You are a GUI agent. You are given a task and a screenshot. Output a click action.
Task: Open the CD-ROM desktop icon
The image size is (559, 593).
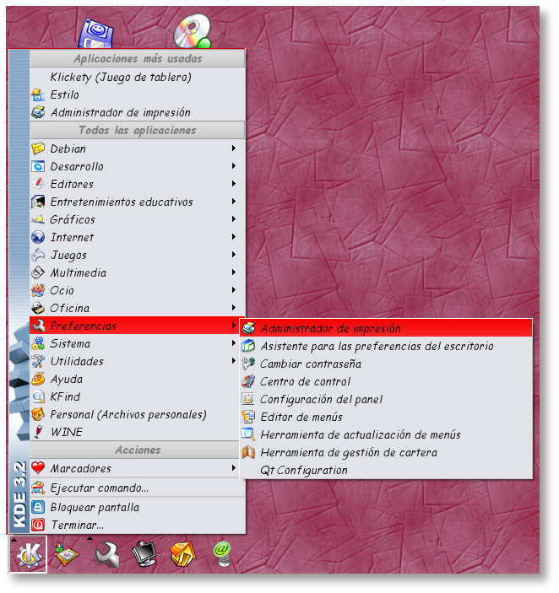[x=191, y=32]
